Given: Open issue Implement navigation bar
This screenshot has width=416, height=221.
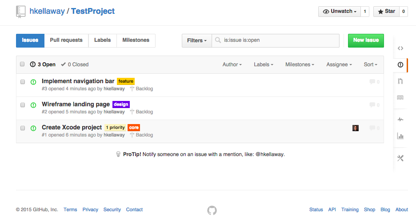Looking at the screenshot, I should [78, 81].
